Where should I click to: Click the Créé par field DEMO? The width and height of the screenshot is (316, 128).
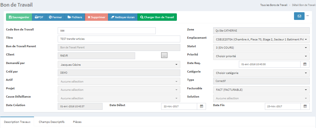(119, 73)
